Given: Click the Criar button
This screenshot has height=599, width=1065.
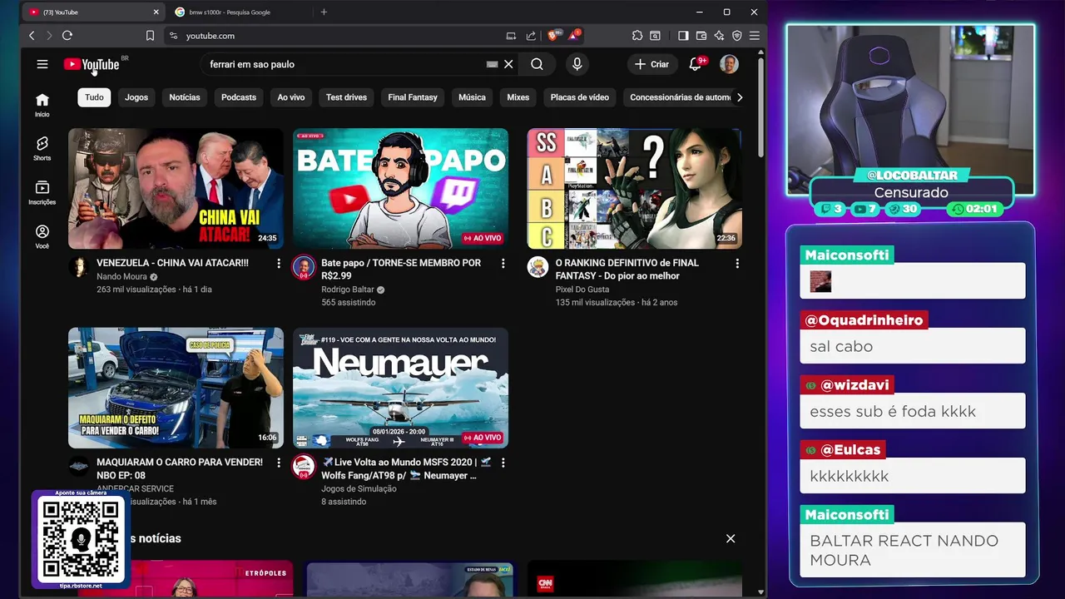Looking at the screenshot, I should pos(651,64).
